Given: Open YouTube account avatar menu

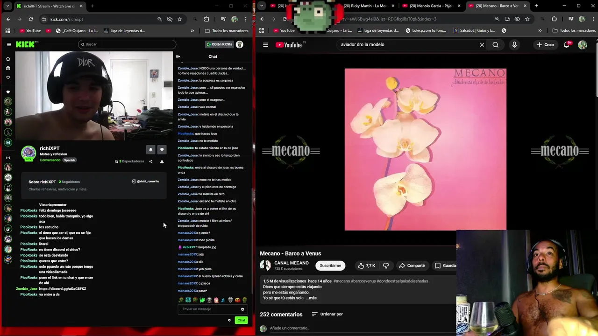Looking at the screenshot, I should 583,45.
